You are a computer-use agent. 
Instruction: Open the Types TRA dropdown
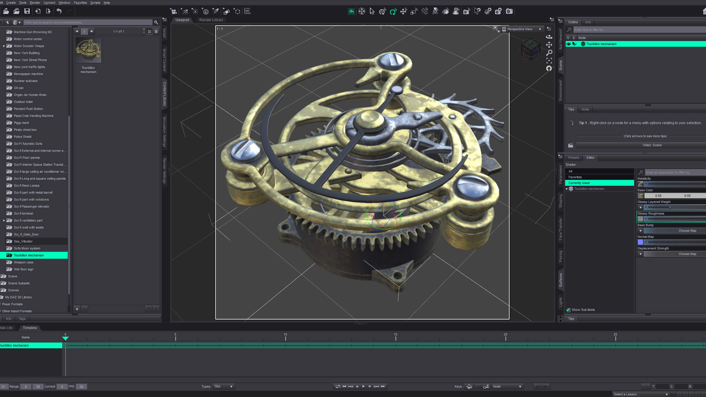223,387
